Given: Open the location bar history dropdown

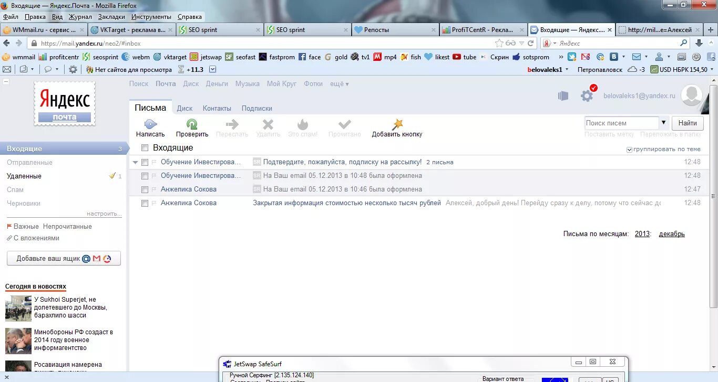Looking at the screenshot, I should tap(521, 44).
